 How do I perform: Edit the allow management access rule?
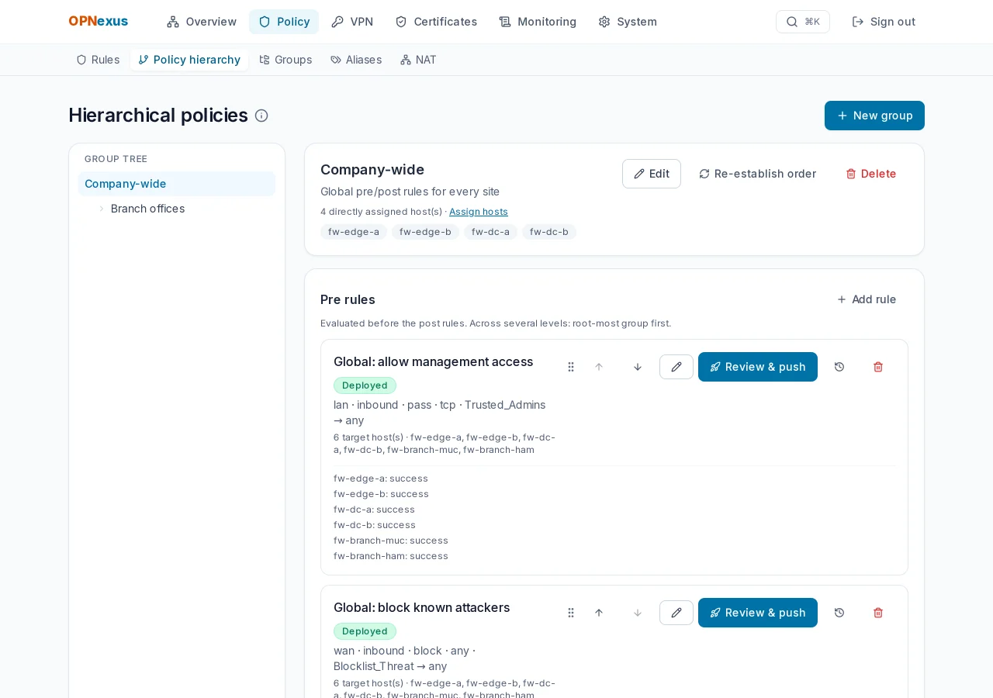click(x=676, y=367)
